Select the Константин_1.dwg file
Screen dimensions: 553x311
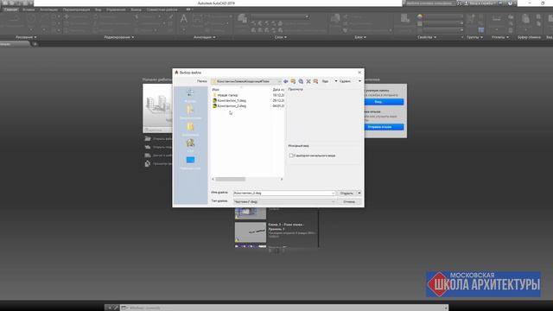(x=229, y=100)
